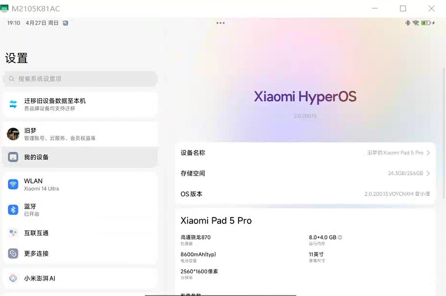This screenshot has width=446, height=296.
Task: Click the 更多连接 link icon
Action: click(13, 253)
